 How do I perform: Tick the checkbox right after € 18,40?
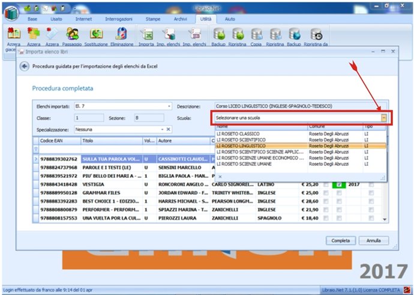click(x=326, y=218)
